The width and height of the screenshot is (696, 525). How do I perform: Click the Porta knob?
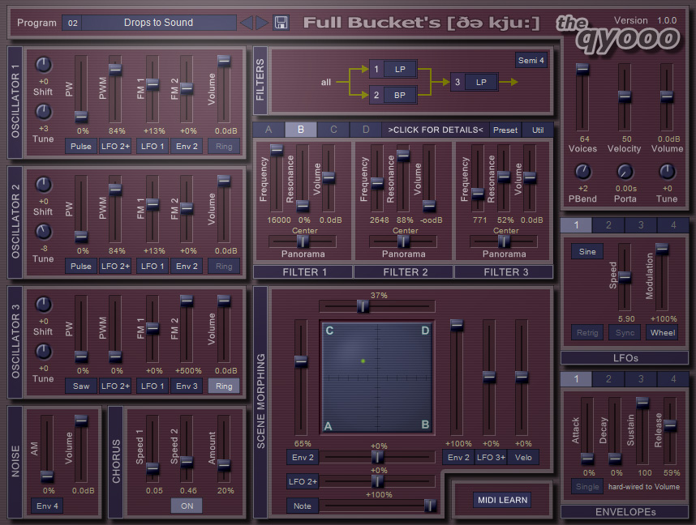point(625,171)
